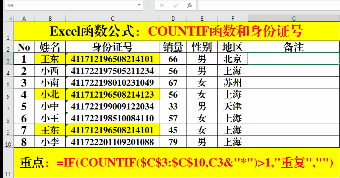The width and height of the screenshot is (340, 178).
Task: Click gender cell '男' in row 7
Action: [x=202, y=106]
